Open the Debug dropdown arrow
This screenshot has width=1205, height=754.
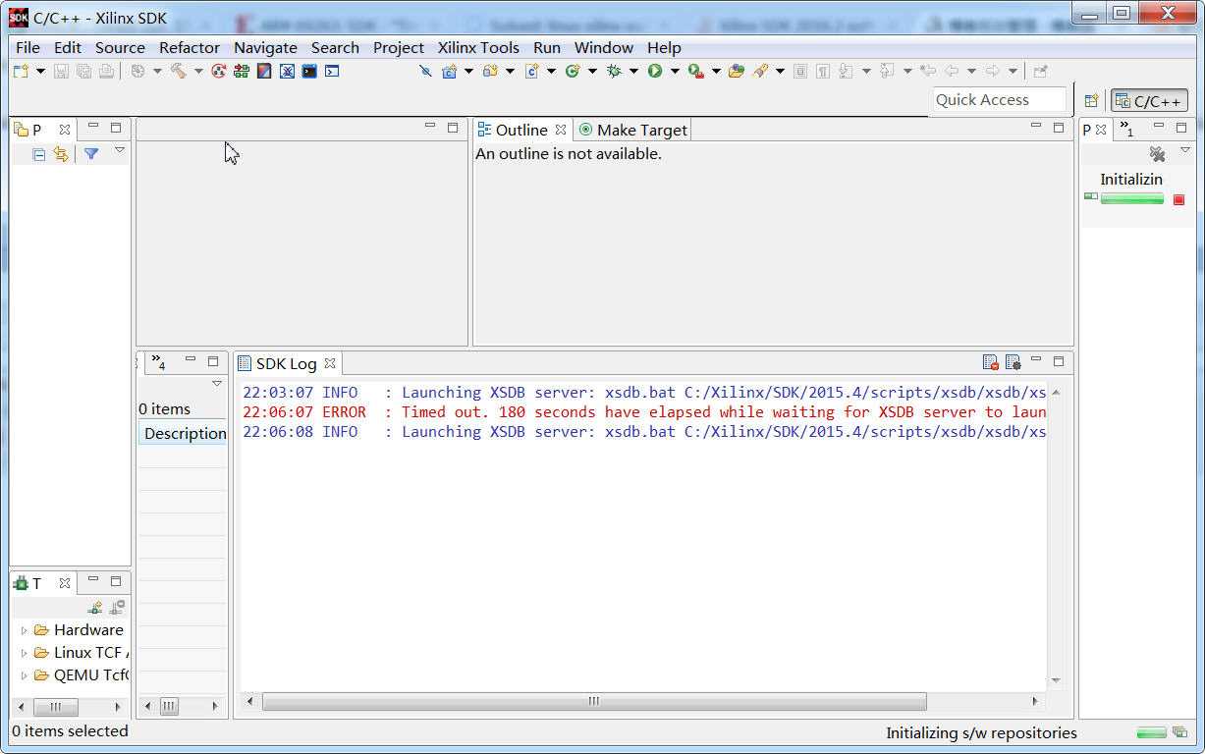point(633,71)
